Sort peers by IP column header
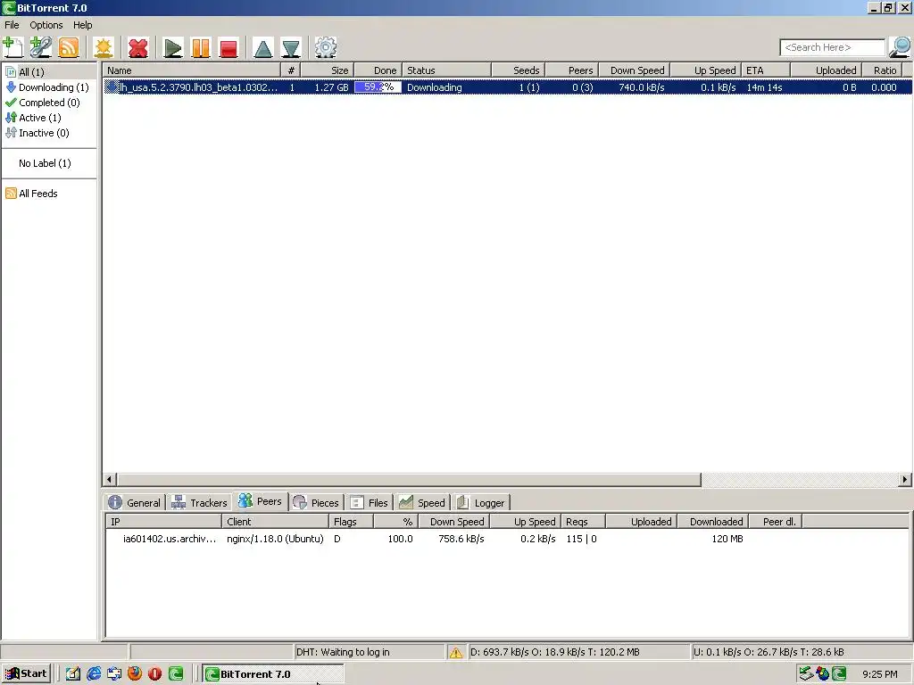This screenshot has width=914, height=685. click(164, 522)
